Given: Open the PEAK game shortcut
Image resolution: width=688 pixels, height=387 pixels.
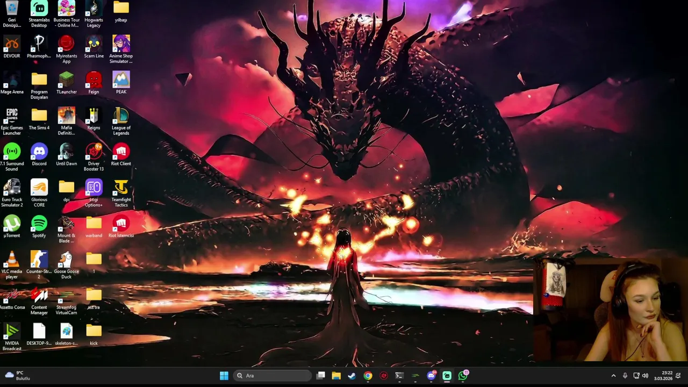Looking at the screenshot, I should (121, 83).
